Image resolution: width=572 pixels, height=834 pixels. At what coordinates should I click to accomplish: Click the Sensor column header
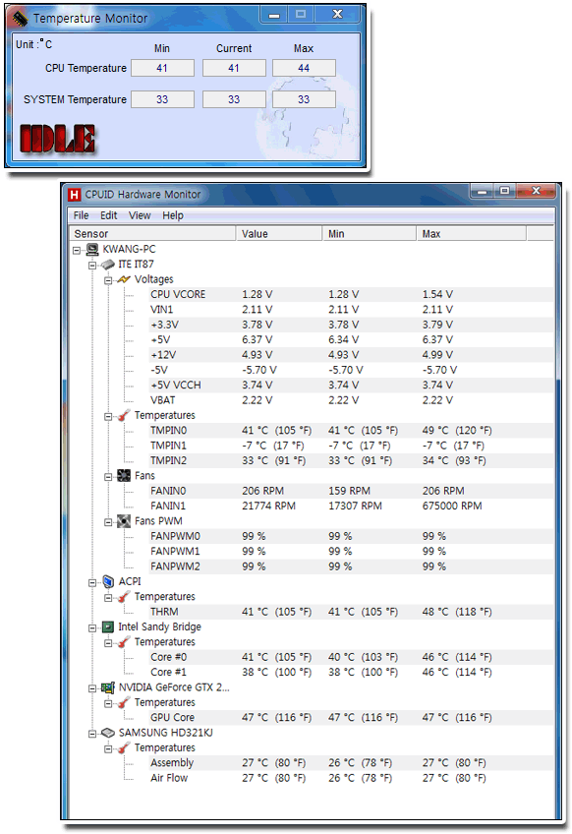coord(152,233)
